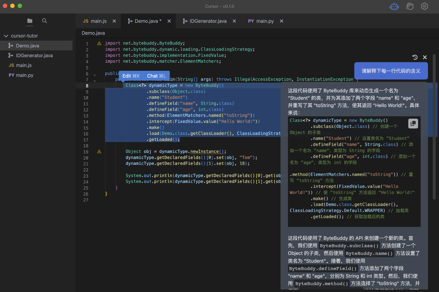The width and height of the screenshot is (439, 292).
Task: Click the PY icon of the main.py tab
Action: tap(251, 21)
